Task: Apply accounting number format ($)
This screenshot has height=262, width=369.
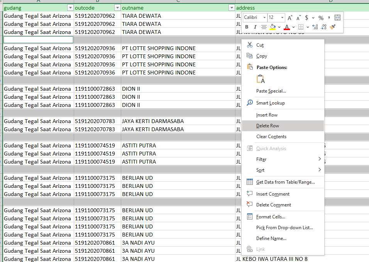Action: tap(306, 18)
